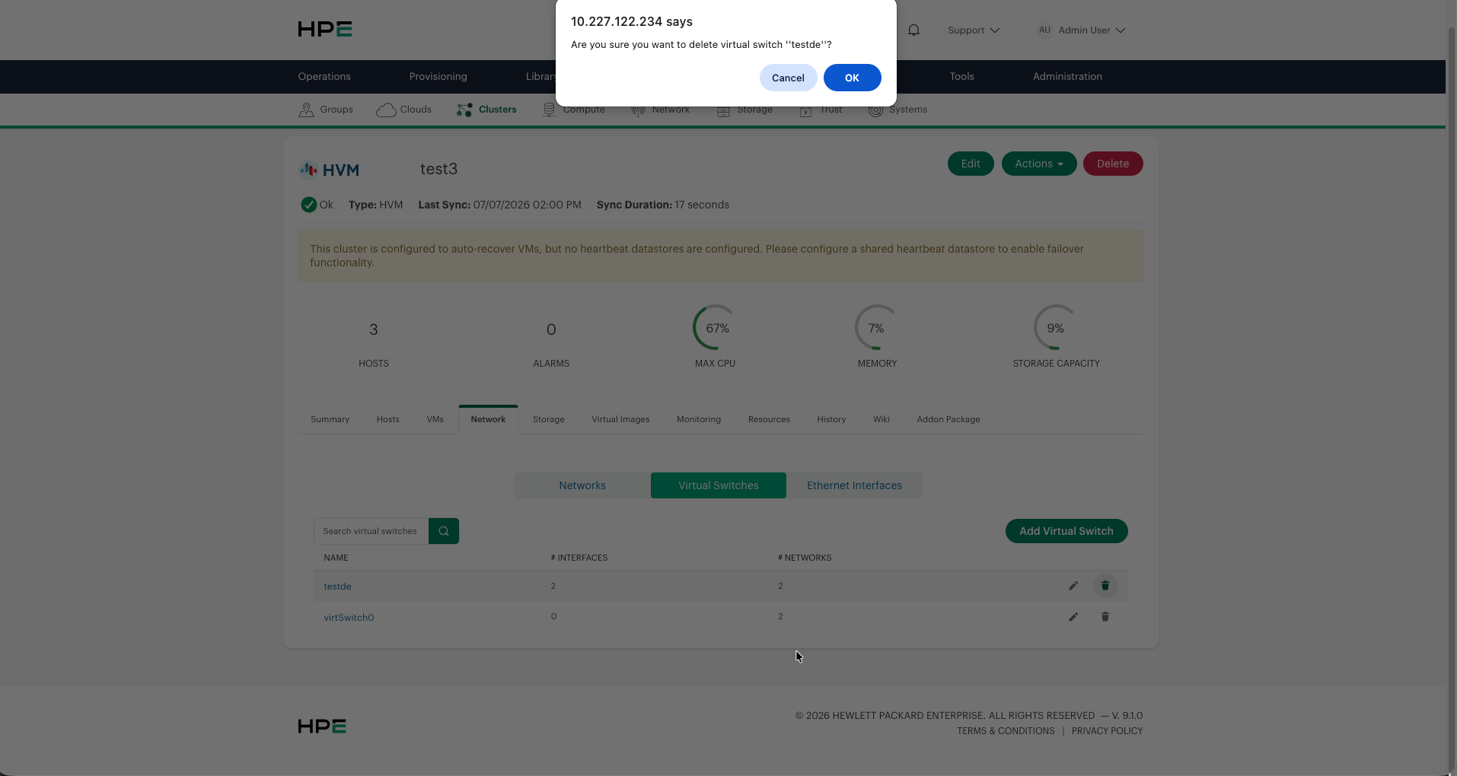Image resolution: width=1457 pixels, height=776 pixels.
Task: Open the Trust section icon
Action: click(805, 112)
